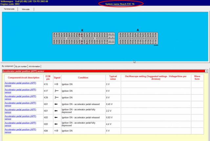Click the K61 pedal released signal arrow
Screen dimensions: 210x141
point(56,104)
